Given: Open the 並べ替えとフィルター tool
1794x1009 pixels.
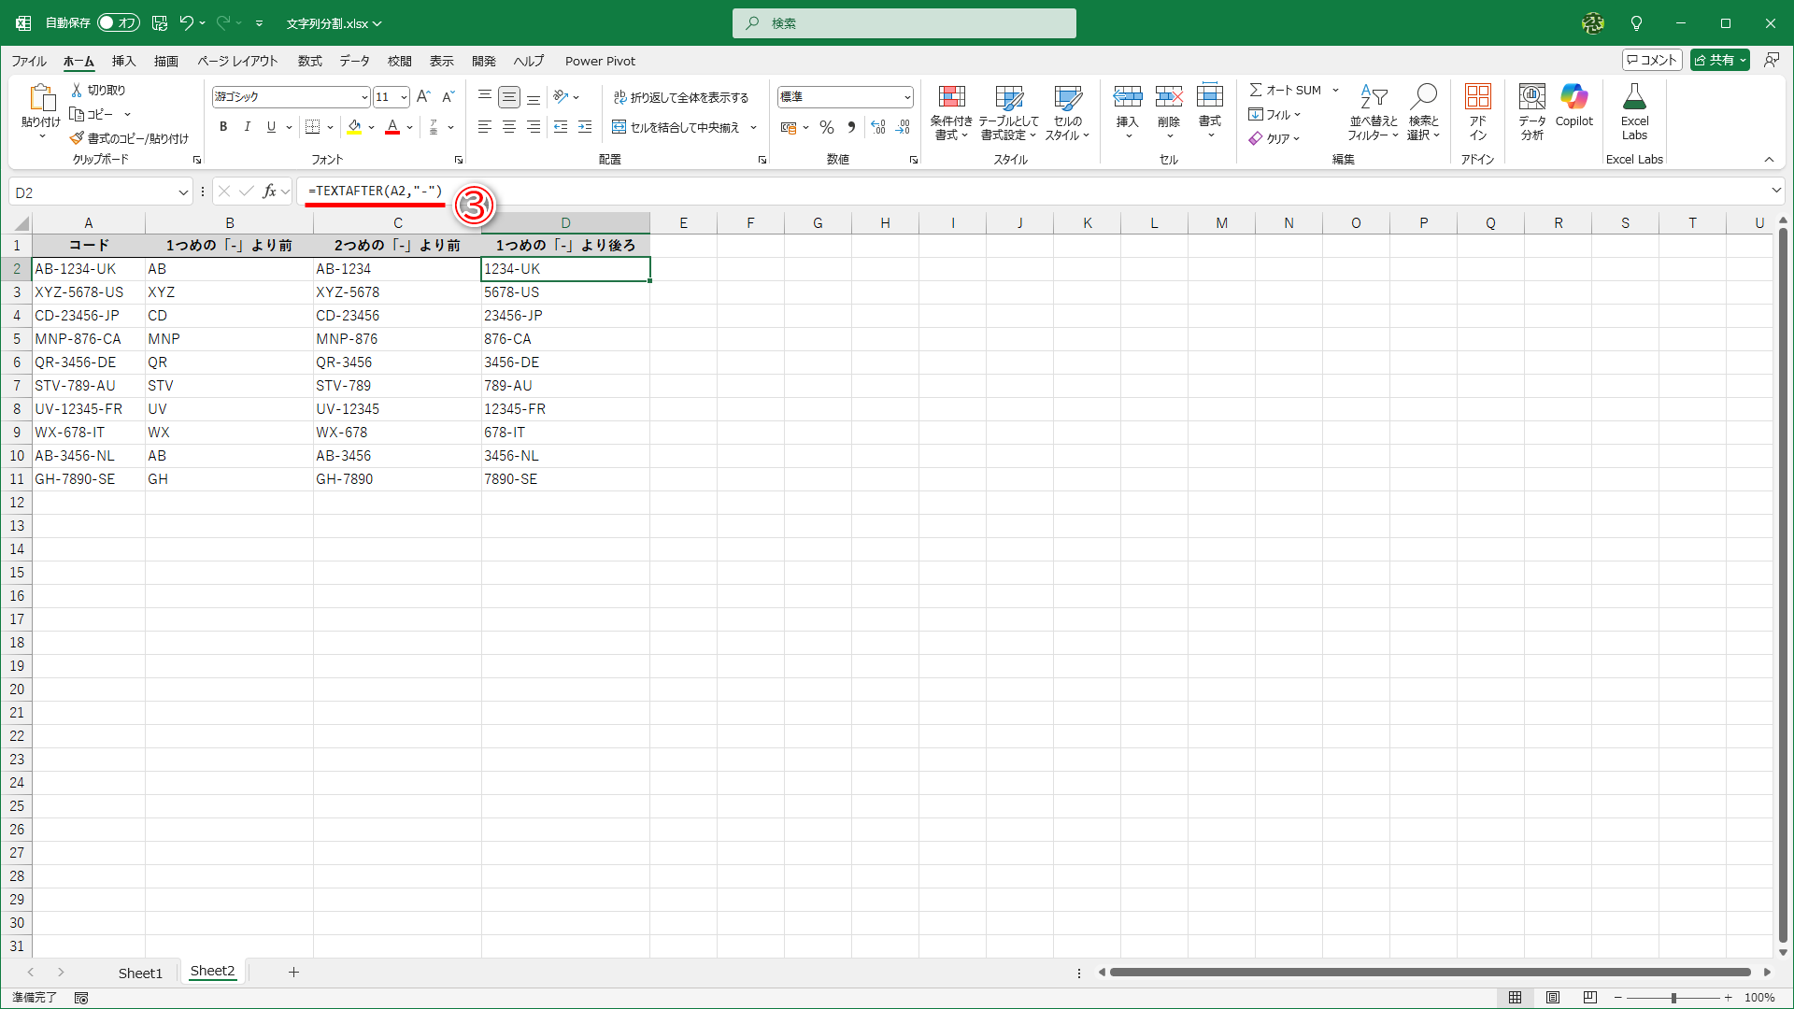Looking at the screenshot, I should click(x=1373, y=112).
